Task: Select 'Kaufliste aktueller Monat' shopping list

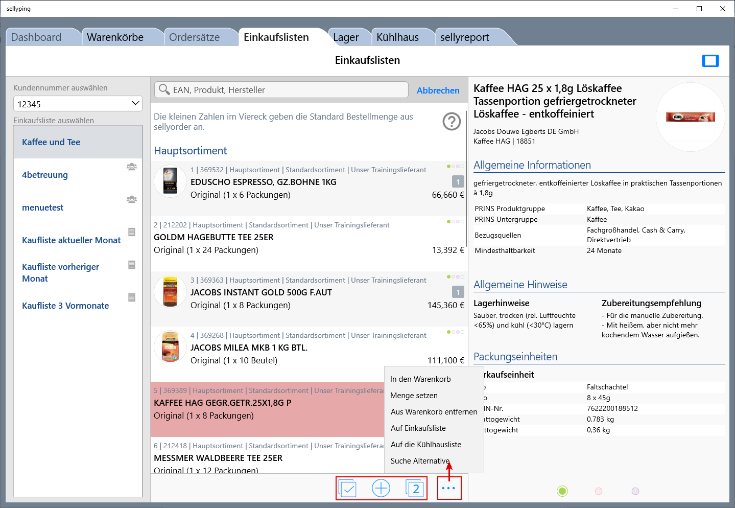Action: click(x=72, y=240)
